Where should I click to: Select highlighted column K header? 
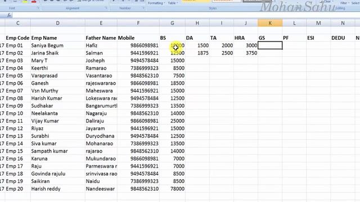pyautogui.click(x=270, y=23)
